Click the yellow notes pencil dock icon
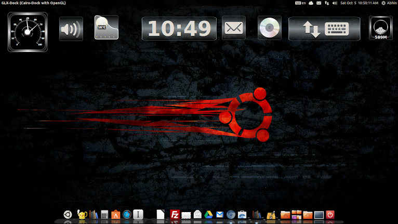 (271, 215)
